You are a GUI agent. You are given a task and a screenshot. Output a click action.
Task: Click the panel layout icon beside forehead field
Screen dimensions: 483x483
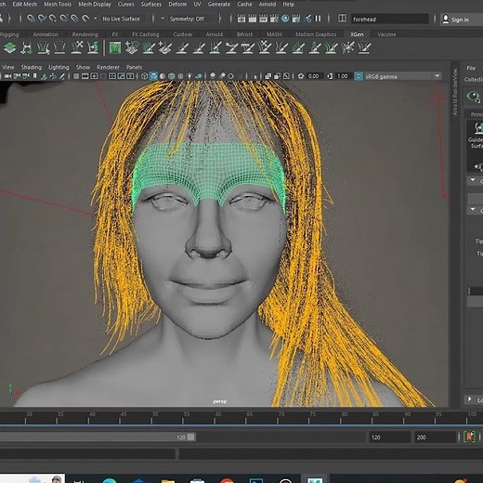click(x=342, y=19)
